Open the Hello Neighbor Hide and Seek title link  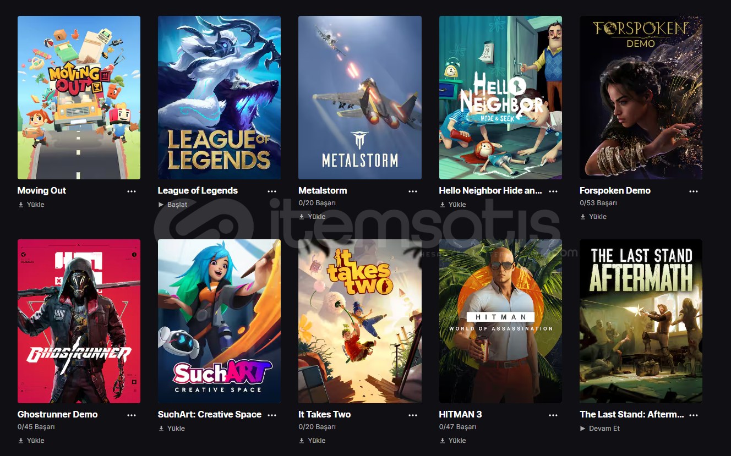(x=490, y=191)
